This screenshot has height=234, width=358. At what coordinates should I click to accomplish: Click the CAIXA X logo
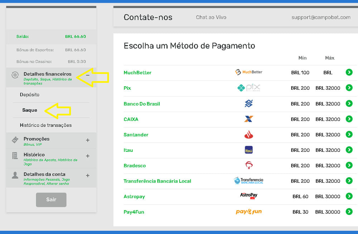pyautogui.click(x=249, y=119)
